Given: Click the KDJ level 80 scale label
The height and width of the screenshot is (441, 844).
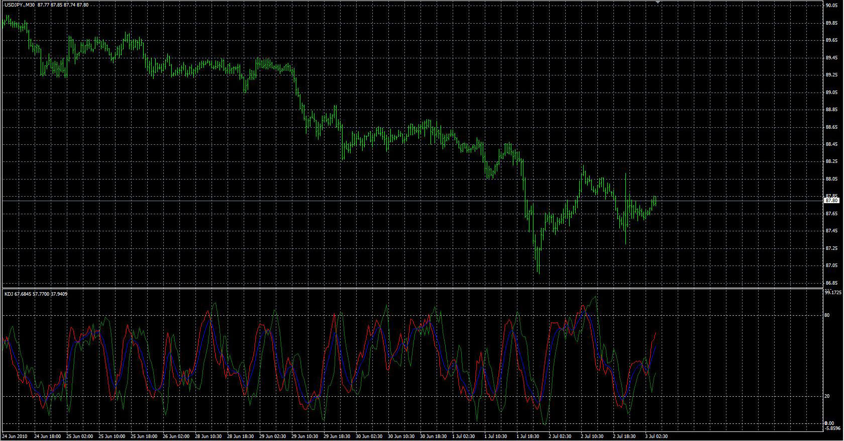Looking at the screenshot, I should pos(827,315).
